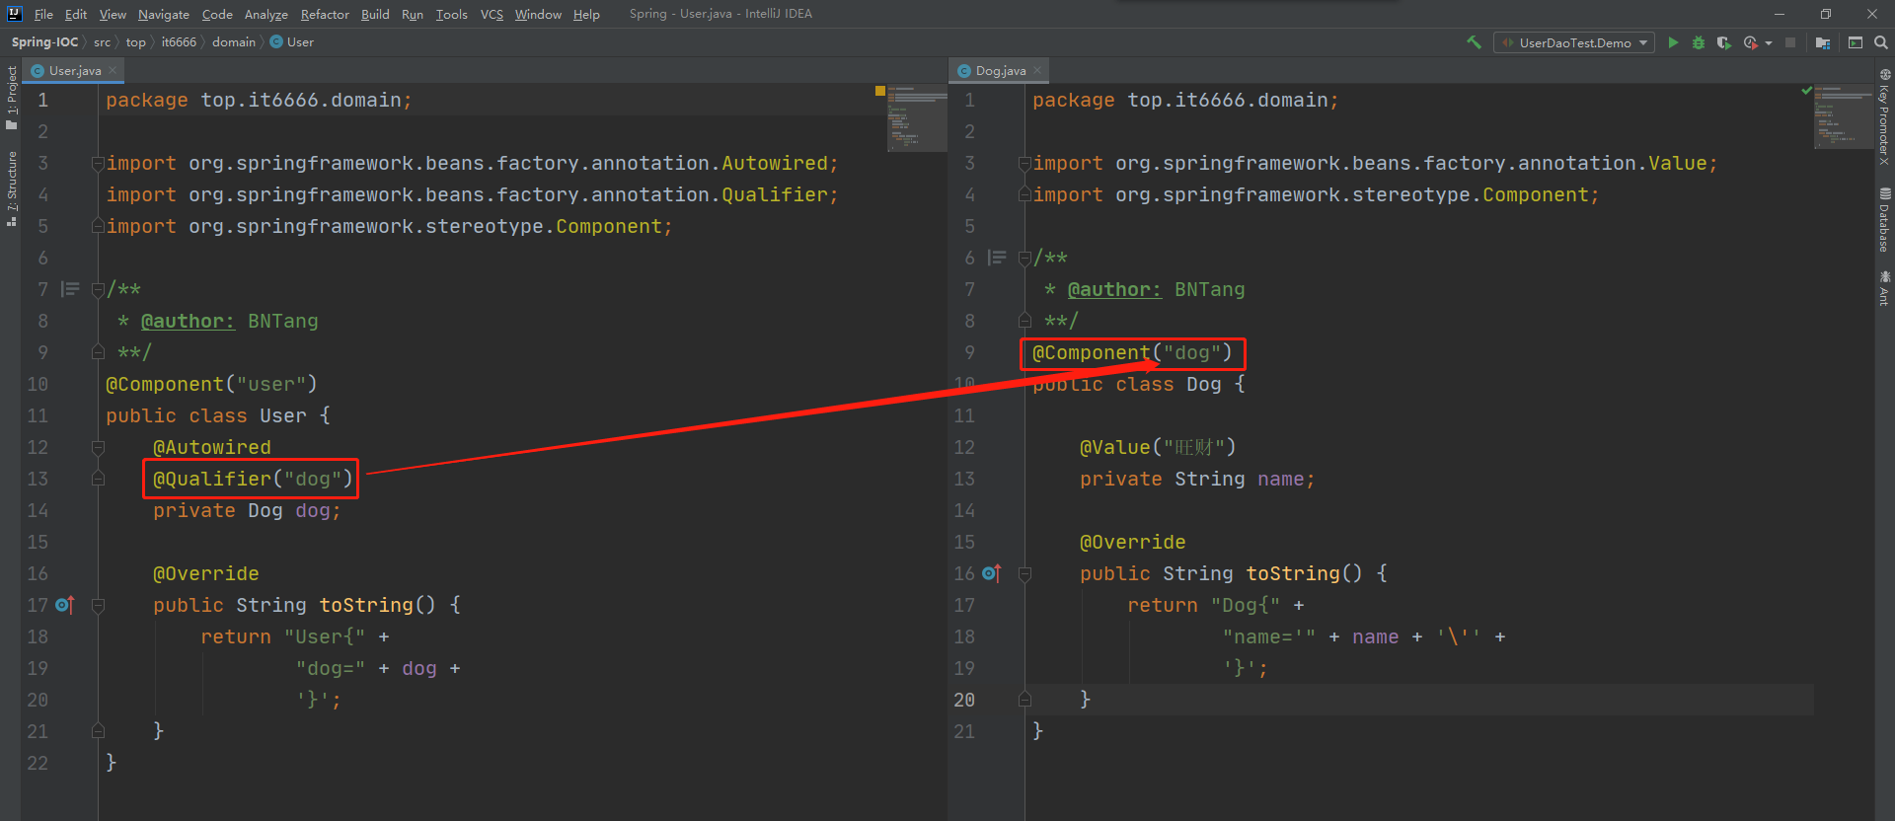Open the File menu
The width and height of the screenshot is (1895, 821).
click(43, 14)
